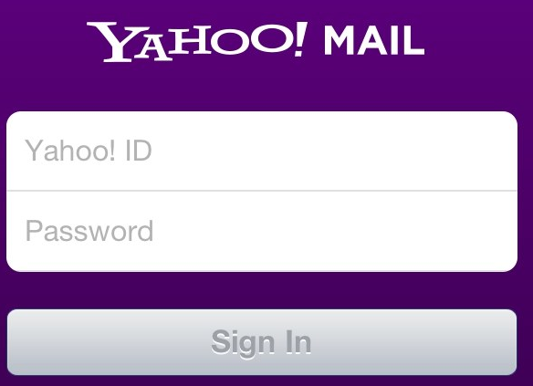Tap the Sign In label text
Viewport: 533px width, 386px height.
[261, 342]
